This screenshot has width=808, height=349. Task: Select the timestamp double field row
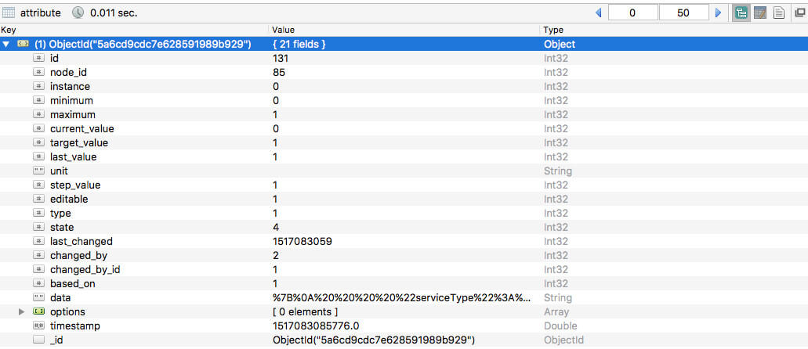pyautogui.click(x=404, y=326)
